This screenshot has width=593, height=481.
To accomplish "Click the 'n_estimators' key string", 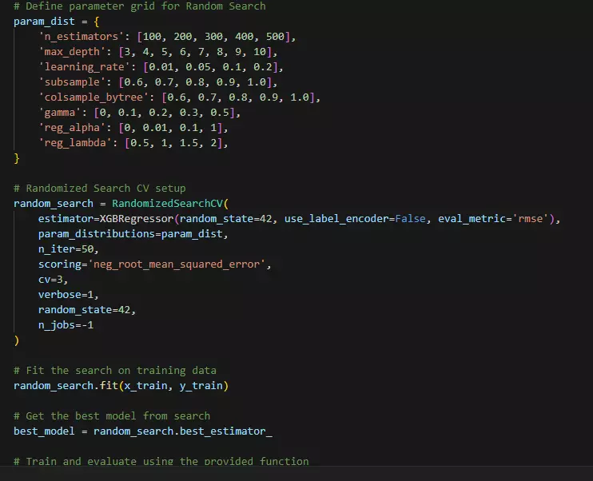I will click(82, 37).
